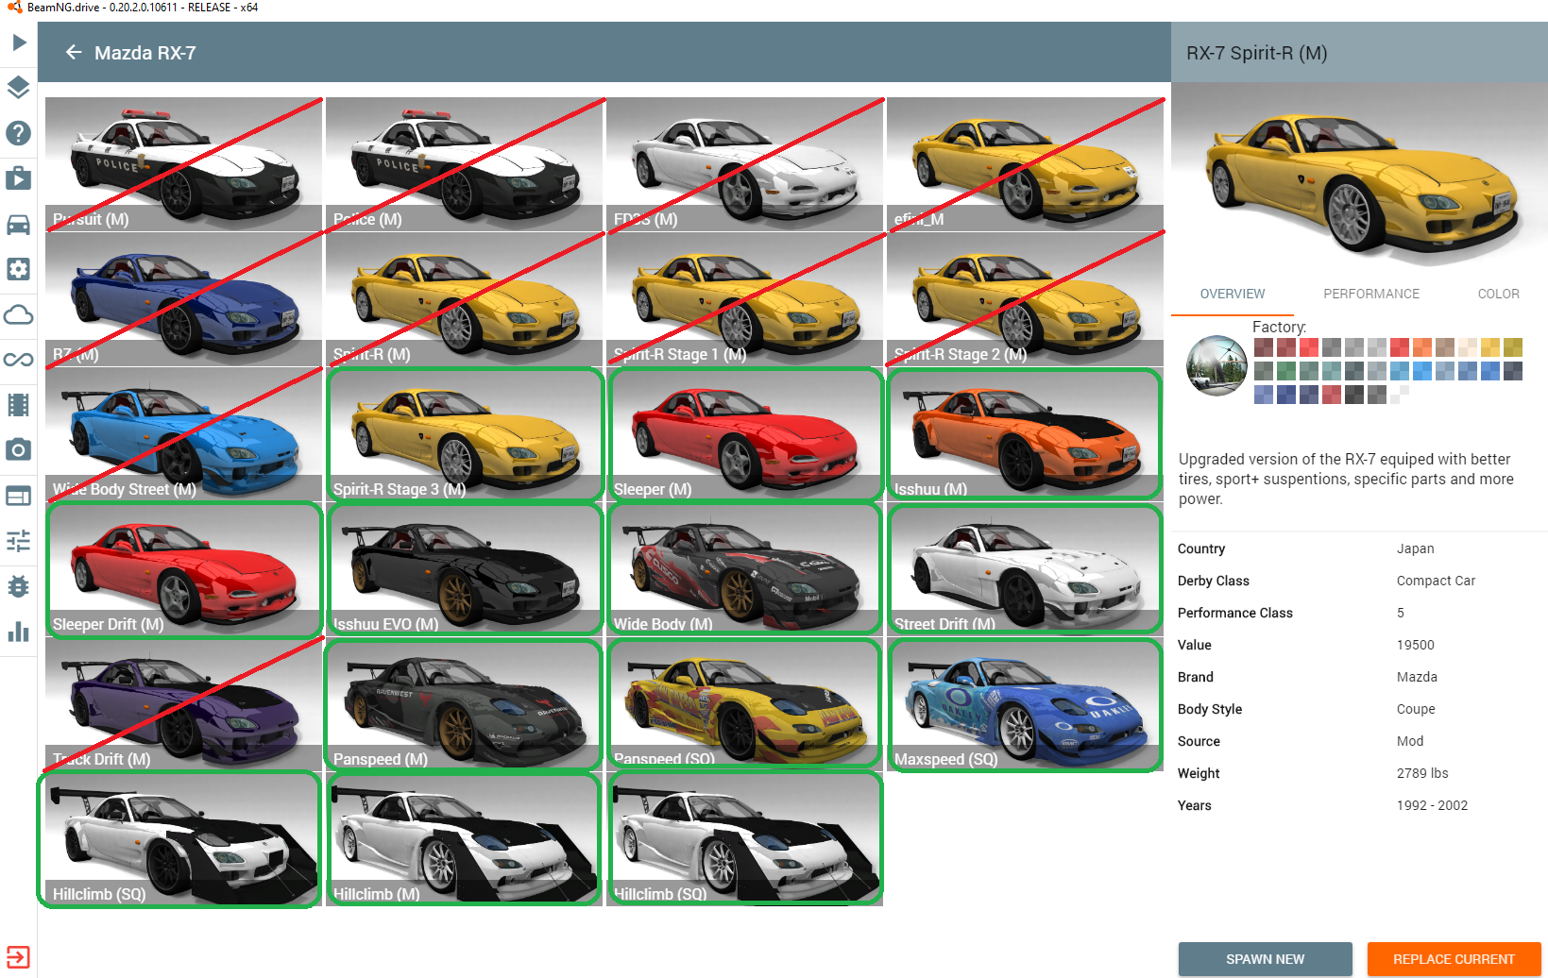Select the red Sleeper (M) configuration
Viewport: 1548px width, 978px height.
(x=745, y=434)
